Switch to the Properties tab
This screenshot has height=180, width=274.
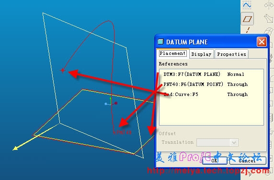pyautogui.click(x=231, y=54)
